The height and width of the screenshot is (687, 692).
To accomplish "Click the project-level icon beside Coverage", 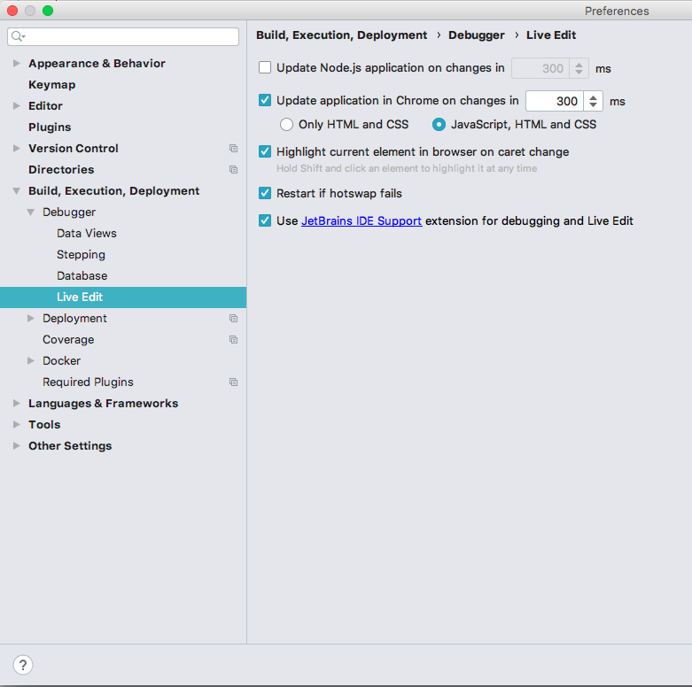I will [233, 340].
